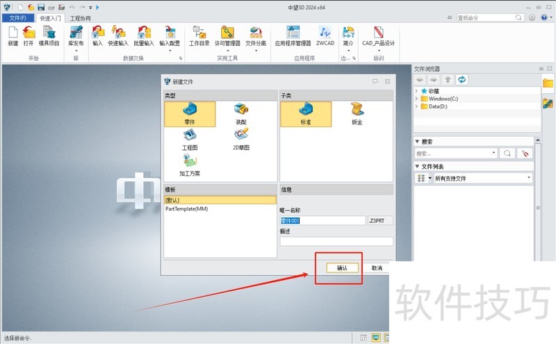The height and width of the screenshot is (344, 556).
Task: Select 加工方案 machining plan type
Action: pyautogui.click(x=190, y=165)
